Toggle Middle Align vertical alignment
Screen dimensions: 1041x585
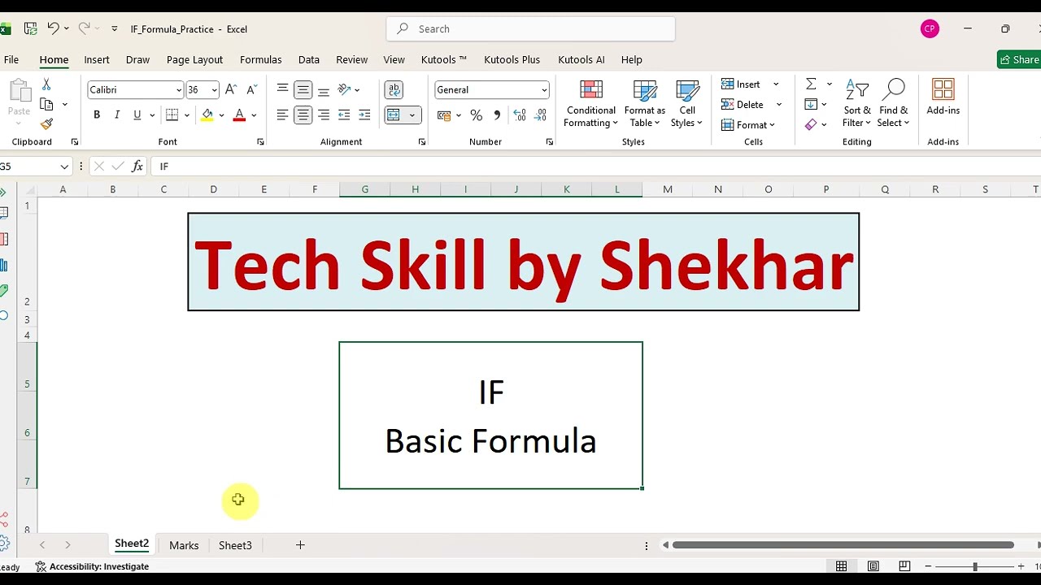point(303,89)
